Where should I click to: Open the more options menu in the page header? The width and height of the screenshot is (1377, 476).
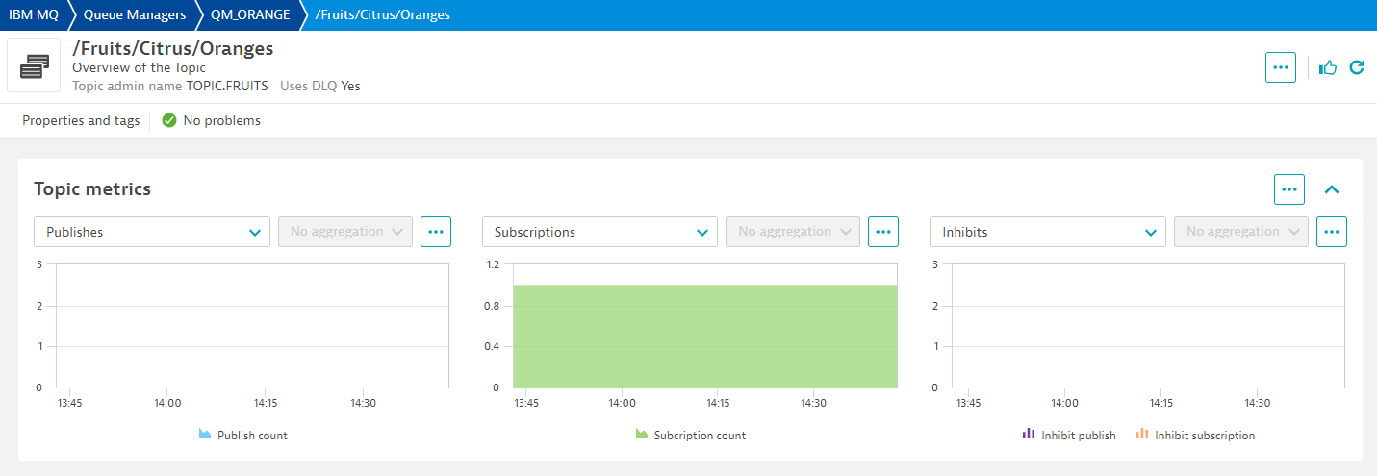click(1280, 67)
